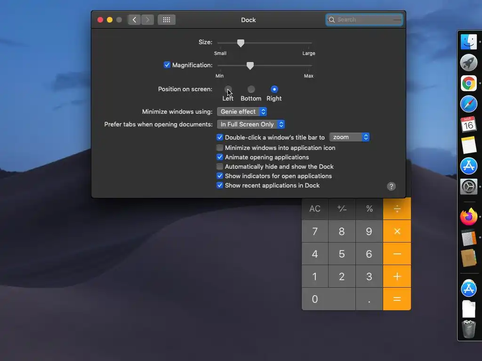Show all preferences grid icon
Viewport: 482px width, 361px height.
167,20
